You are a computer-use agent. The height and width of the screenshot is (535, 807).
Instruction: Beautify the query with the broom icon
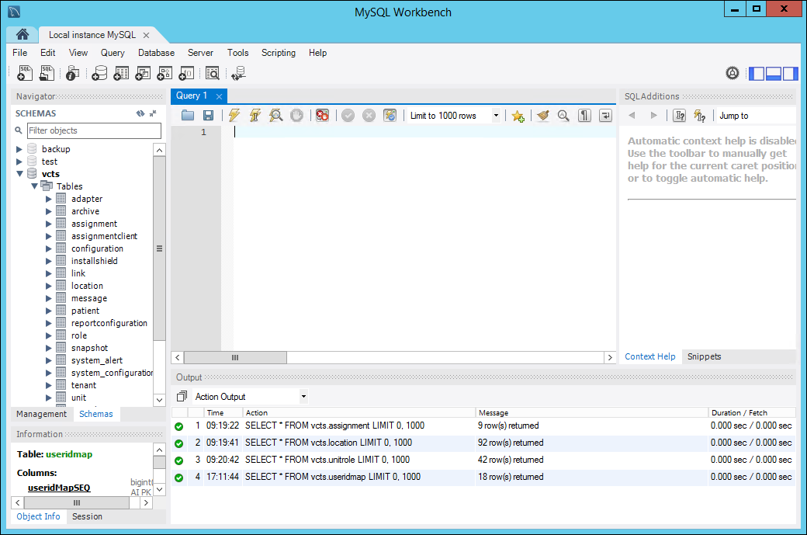[542, 116]
